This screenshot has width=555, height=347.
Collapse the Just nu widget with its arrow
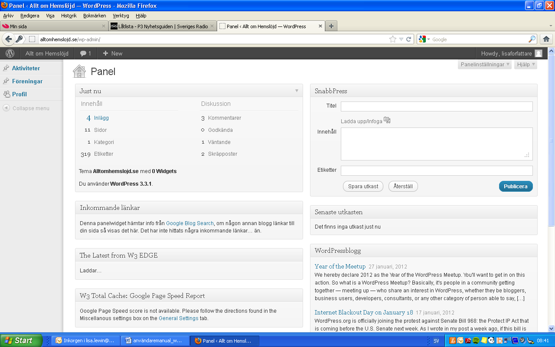pos(297,91)
